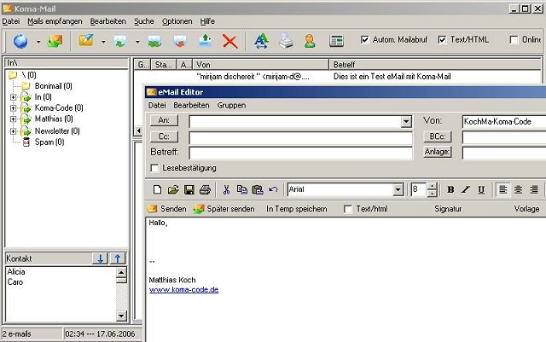
Task: Click the Anlage: button
Action: point(438,152)
